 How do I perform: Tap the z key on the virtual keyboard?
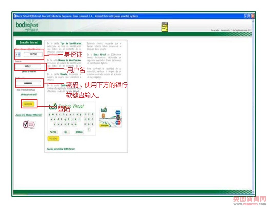pos(55,124)
